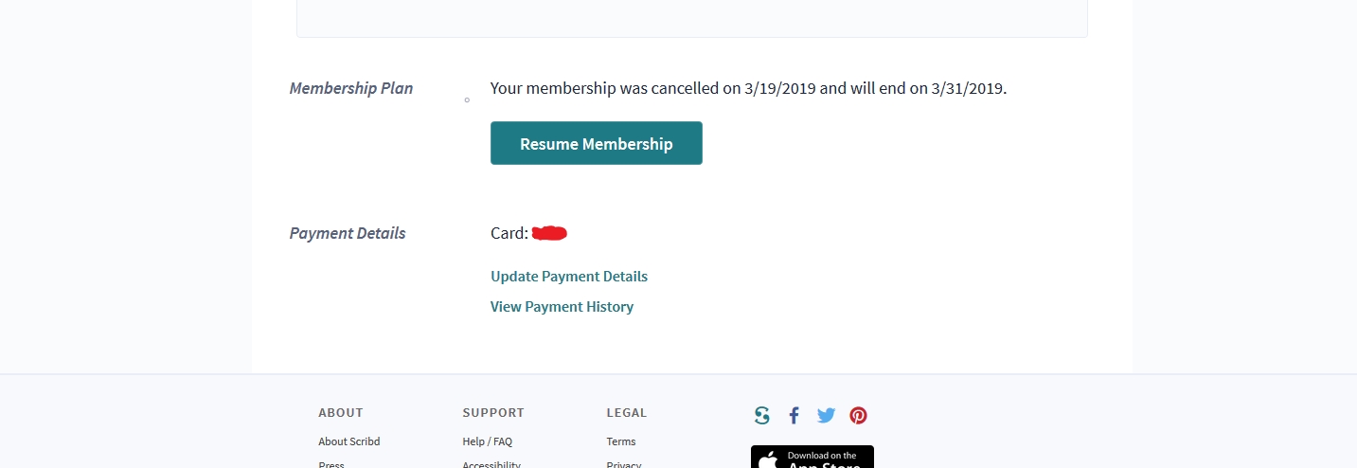Tap the Download on the App Store badge
This screenshot has width=1357, height=468.
pos(812,458)
